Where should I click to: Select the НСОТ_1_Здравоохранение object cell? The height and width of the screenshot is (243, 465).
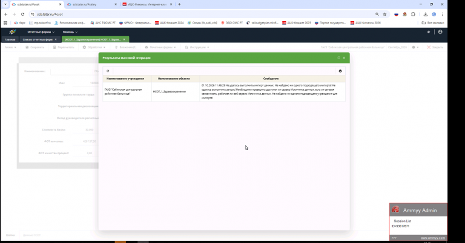[175, 91]
